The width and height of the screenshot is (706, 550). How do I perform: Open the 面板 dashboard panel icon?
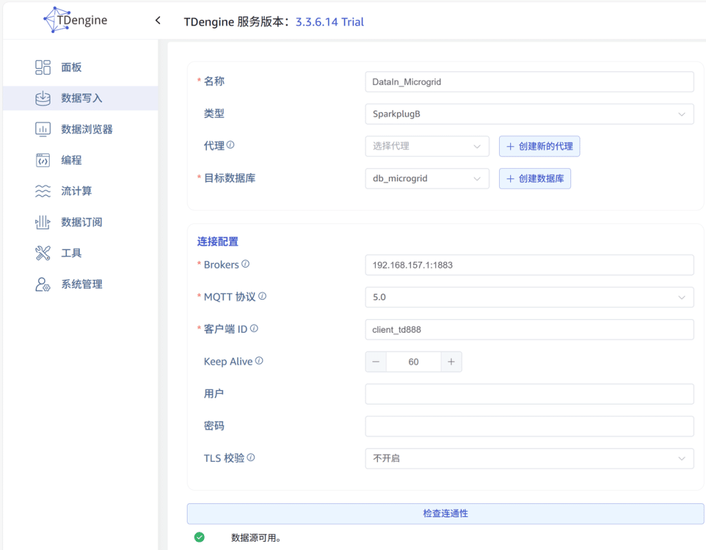click(42, 68)
